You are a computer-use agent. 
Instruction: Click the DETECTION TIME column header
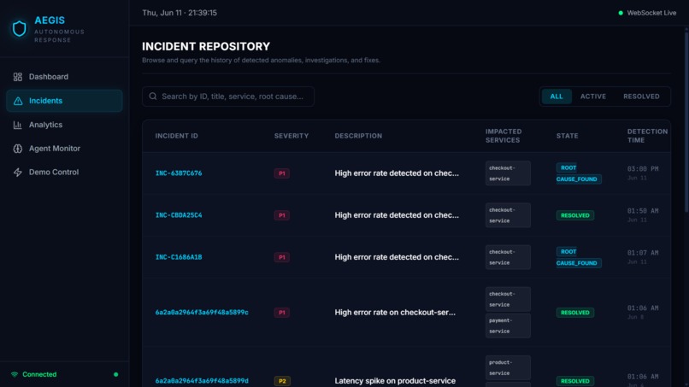click(x=647, y=136)
